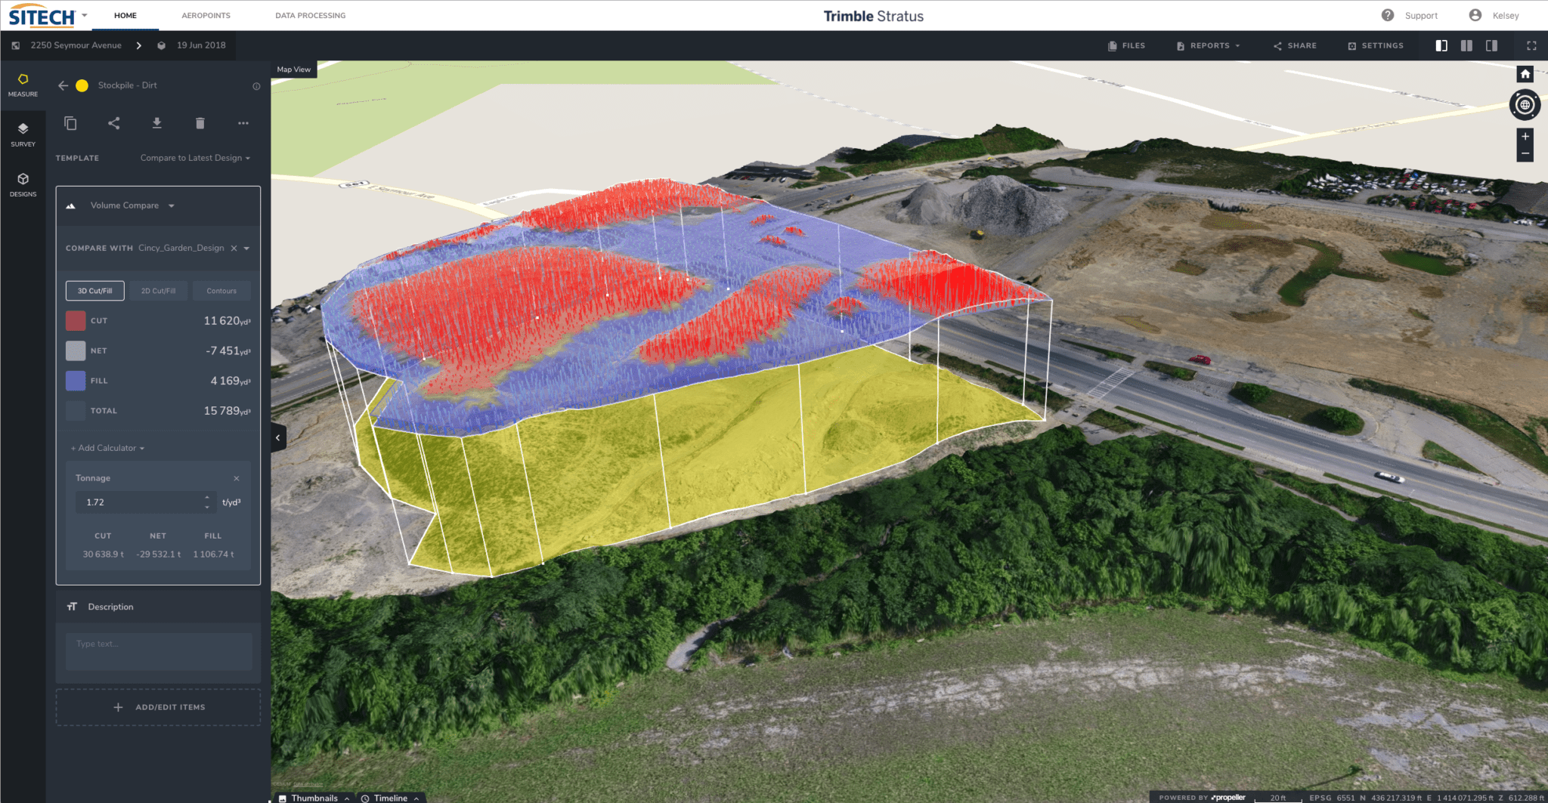Switch to Contours view mode
The width and height of the screenshot is (1548, 803).
[221, 291]
